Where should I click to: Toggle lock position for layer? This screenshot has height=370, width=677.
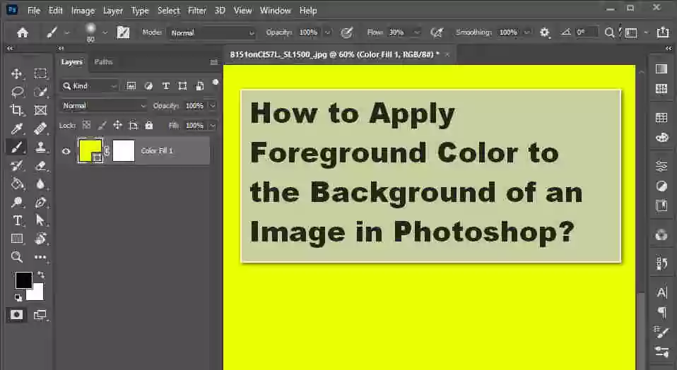tap(117, 126)
